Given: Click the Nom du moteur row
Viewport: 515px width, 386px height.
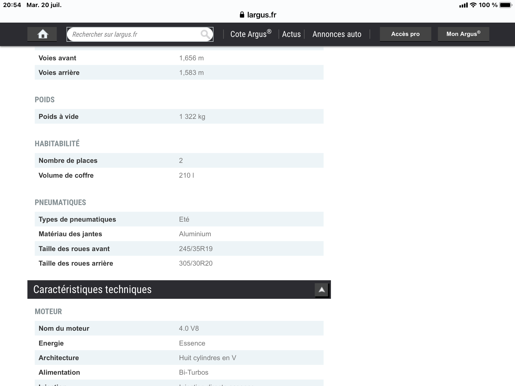Looking at the screenshot, I should [x=179, y=328].
